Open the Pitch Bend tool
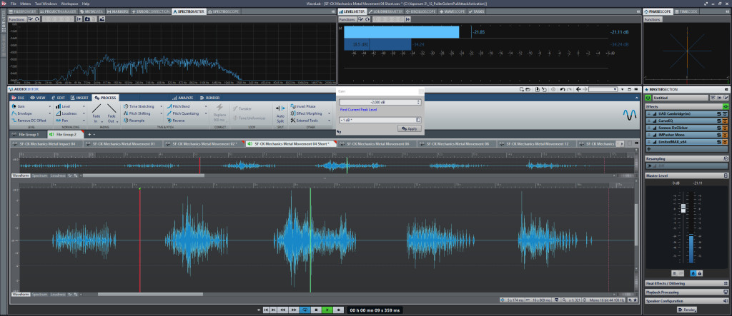This screenshot has width=732, height=316. (178, 106)
